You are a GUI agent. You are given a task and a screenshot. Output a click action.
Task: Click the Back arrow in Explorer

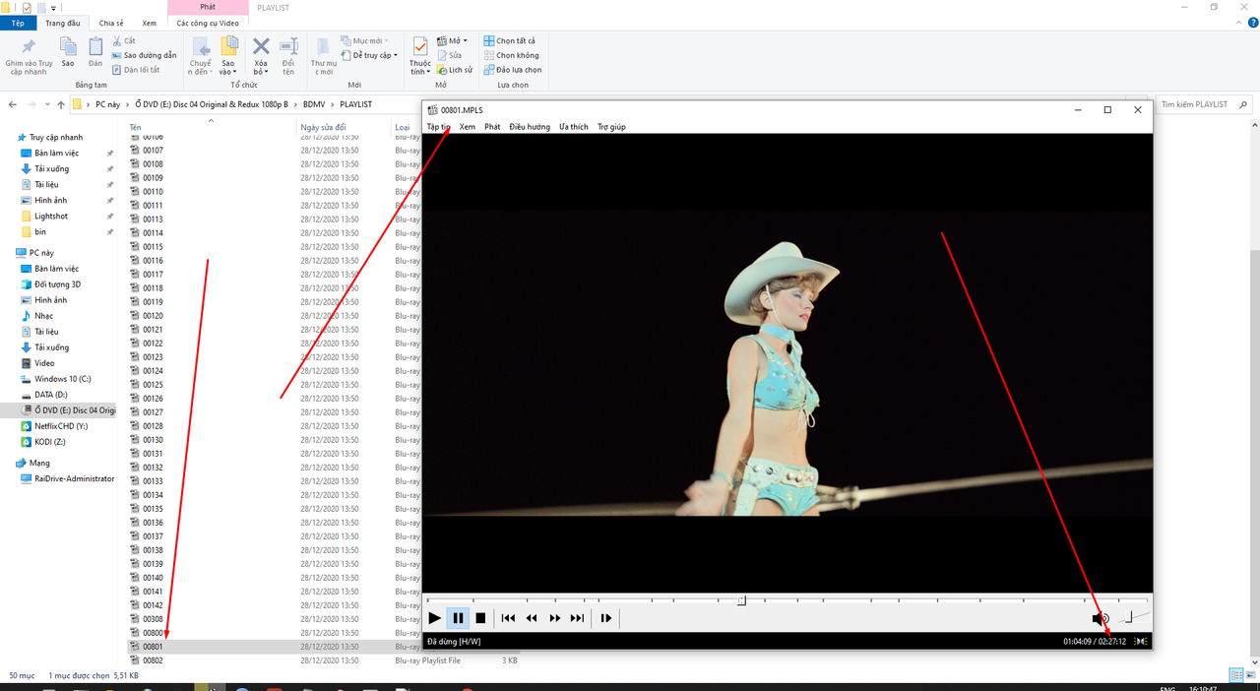coord(13,104)
